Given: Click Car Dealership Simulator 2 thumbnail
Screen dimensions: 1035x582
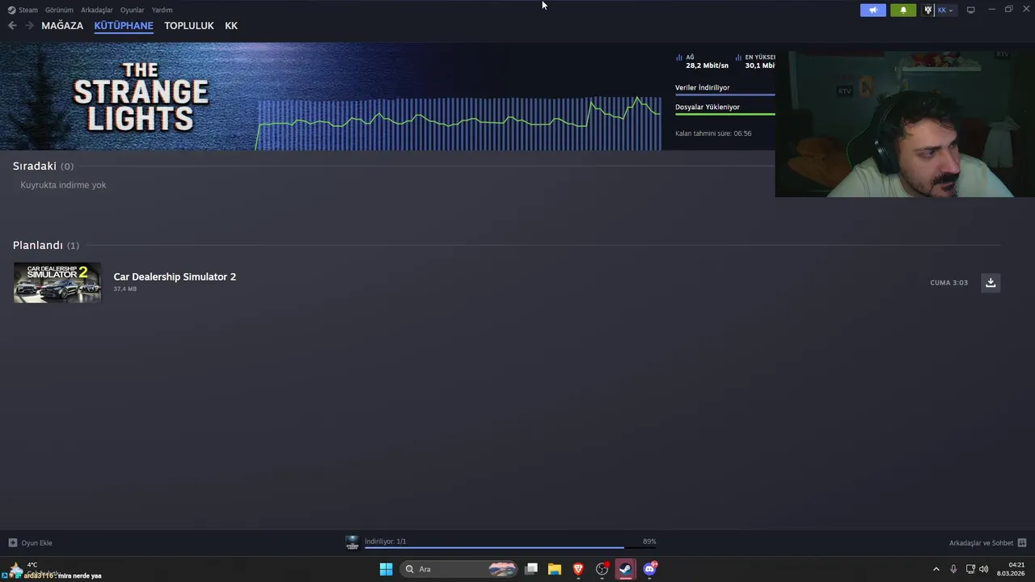Looking at the screenshot, I should (57, 282).
